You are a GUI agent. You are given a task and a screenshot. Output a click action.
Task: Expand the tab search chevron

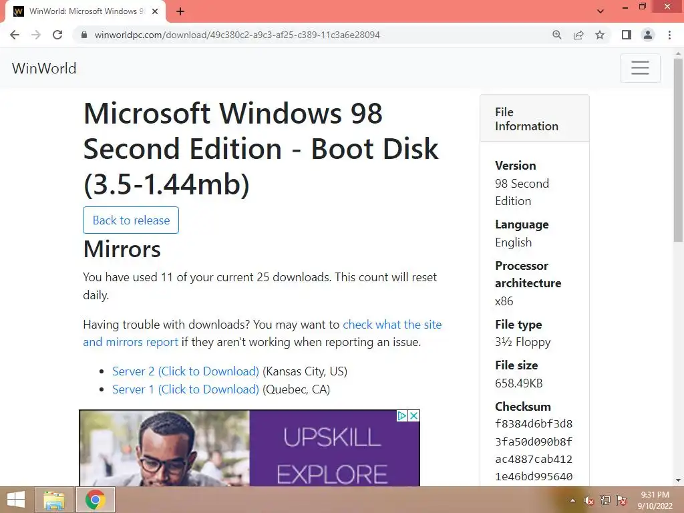601,11
